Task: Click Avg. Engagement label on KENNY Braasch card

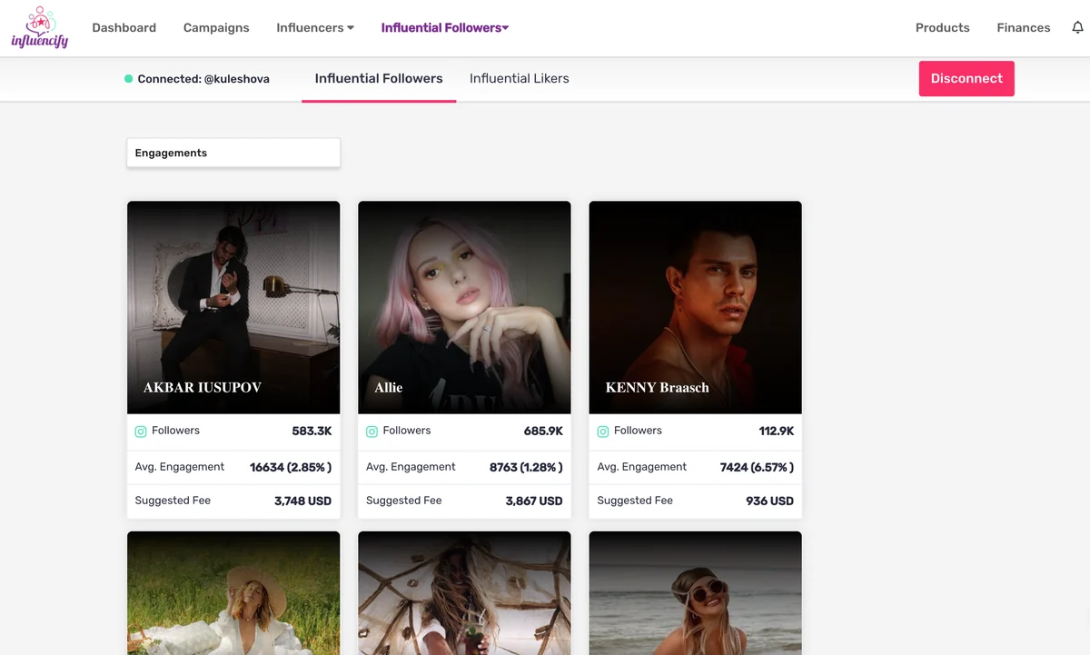Action: click(641, 467)
